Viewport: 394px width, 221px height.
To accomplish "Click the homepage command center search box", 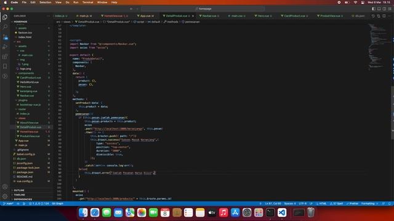I will (x=203, y=9).
